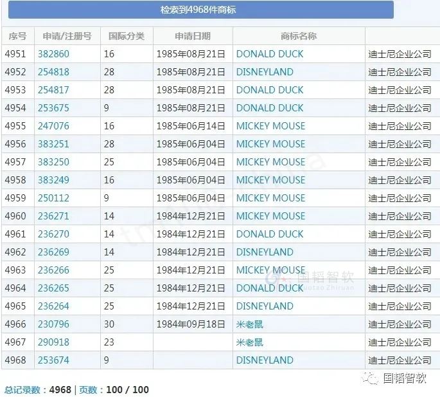
Task: Open registration number 383251 link
Action: pos(53,143)
